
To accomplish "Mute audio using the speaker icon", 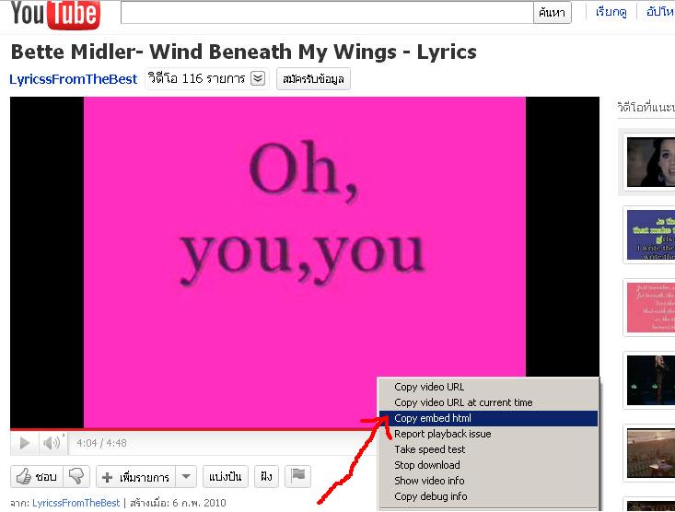I will pyautogui.click(x=52, y=443).
